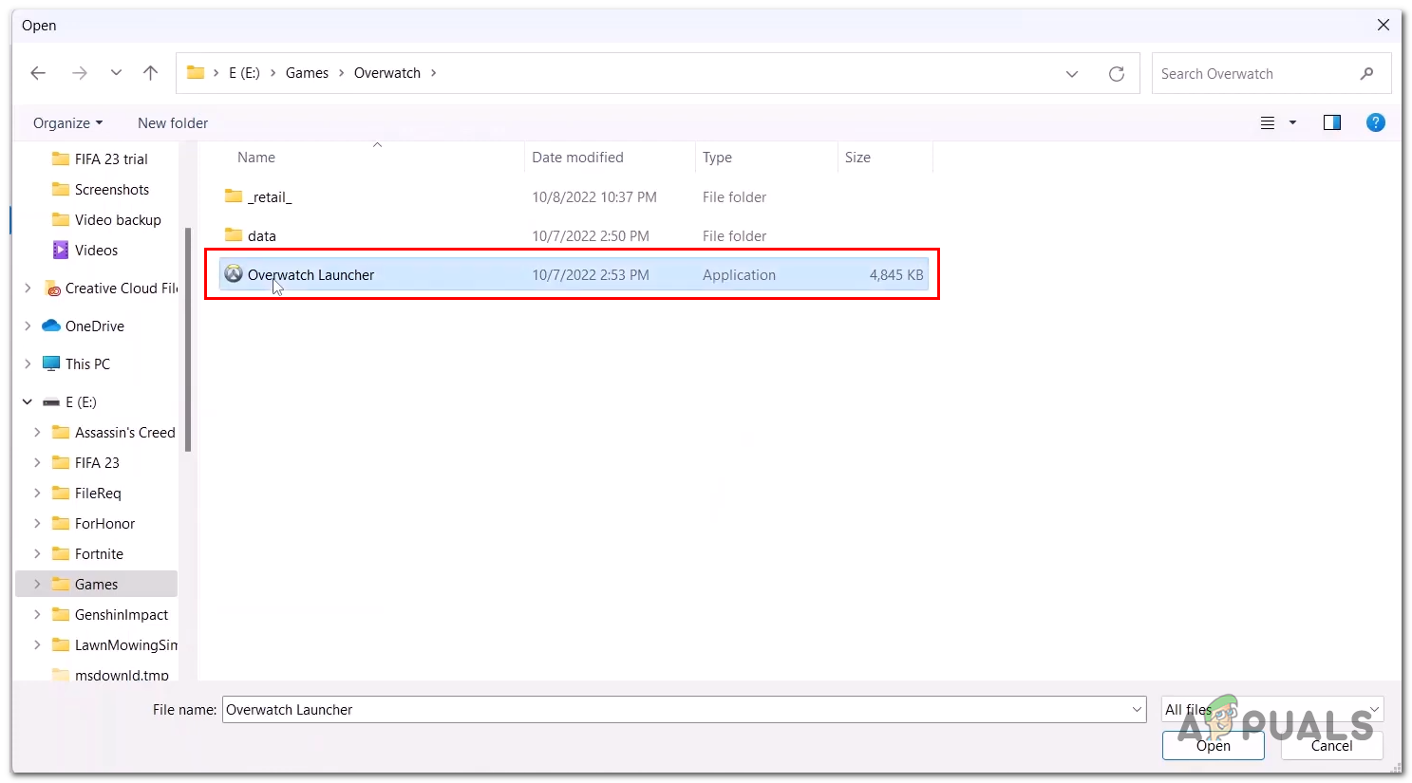Open the data folder
1412x783 pixels.
pyautogui.click(x=261, y=235)
